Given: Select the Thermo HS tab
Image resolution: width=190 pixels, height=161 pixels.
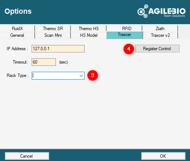Looking at the screenshot, I should pos(89,29).
